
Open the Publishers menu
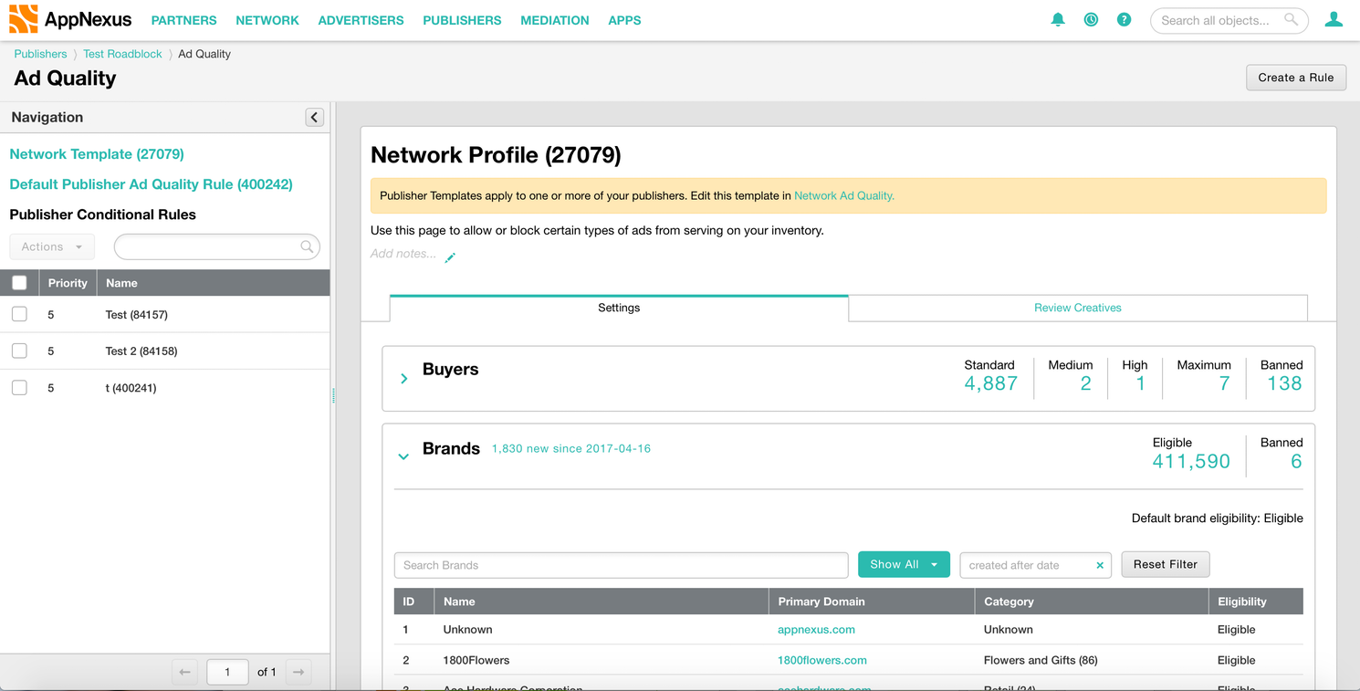pos(462,20)
